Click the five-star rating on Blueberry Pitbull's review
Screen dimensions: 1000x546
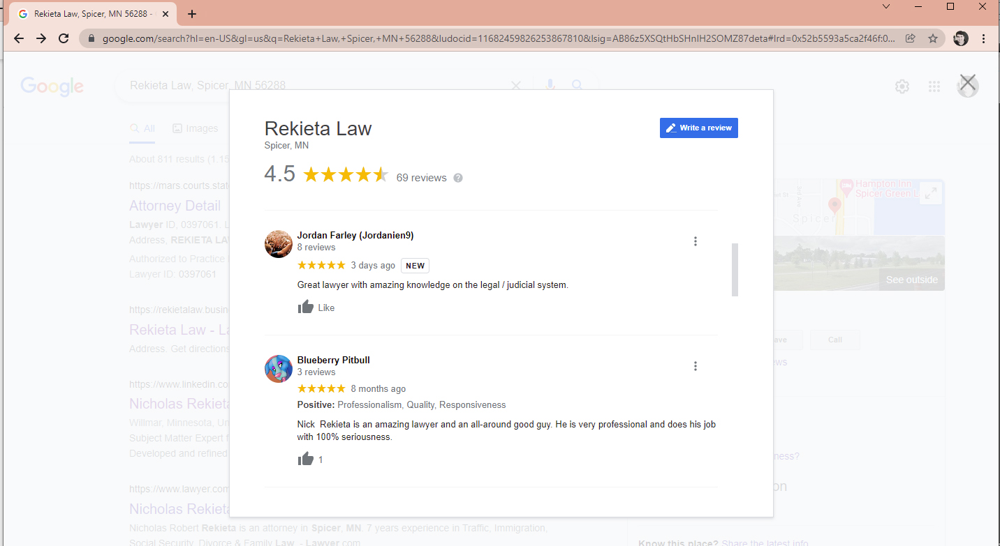point(321,388)
